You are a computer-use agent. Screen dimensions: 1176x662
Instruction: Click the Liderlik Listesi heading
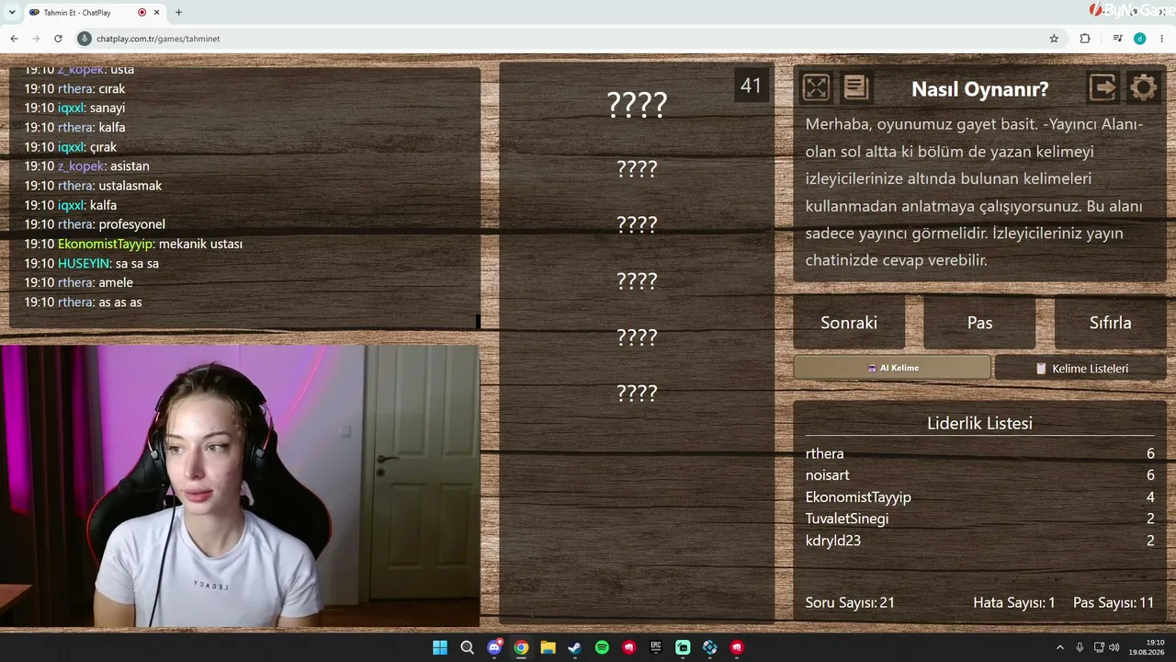pos(979,423)
